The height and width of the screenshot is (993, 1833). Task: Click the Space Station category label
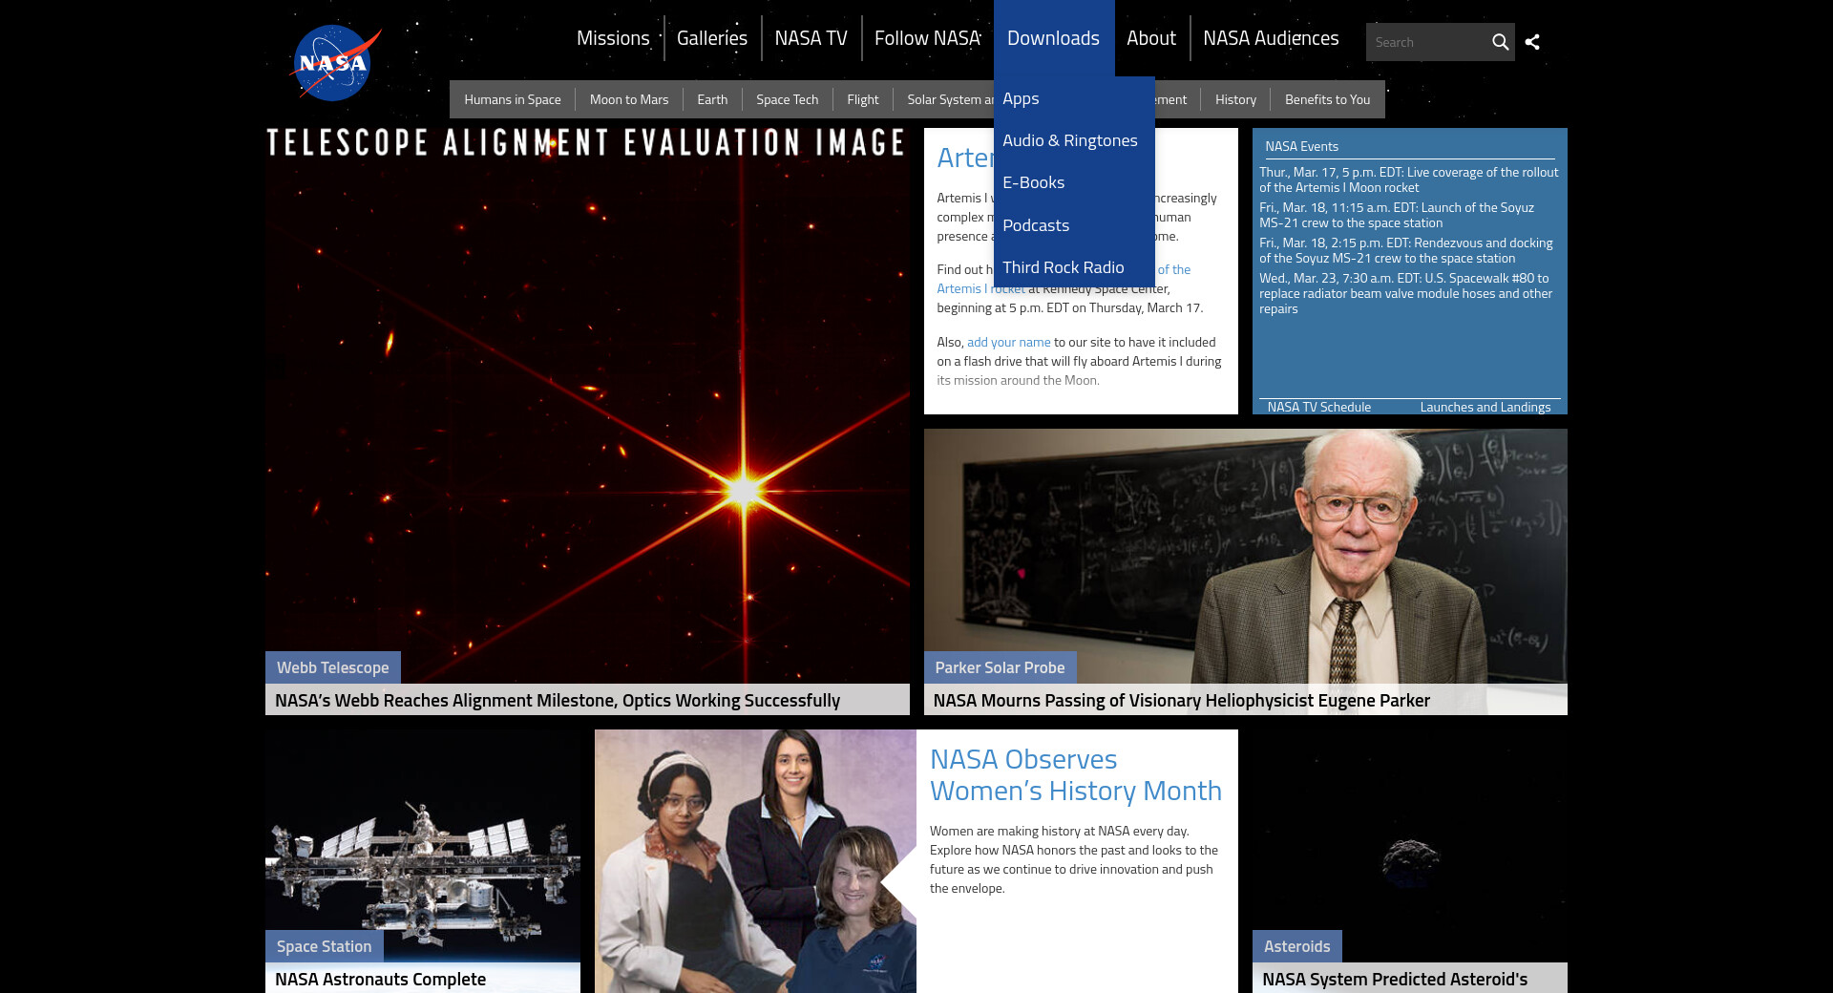[325, 946]
